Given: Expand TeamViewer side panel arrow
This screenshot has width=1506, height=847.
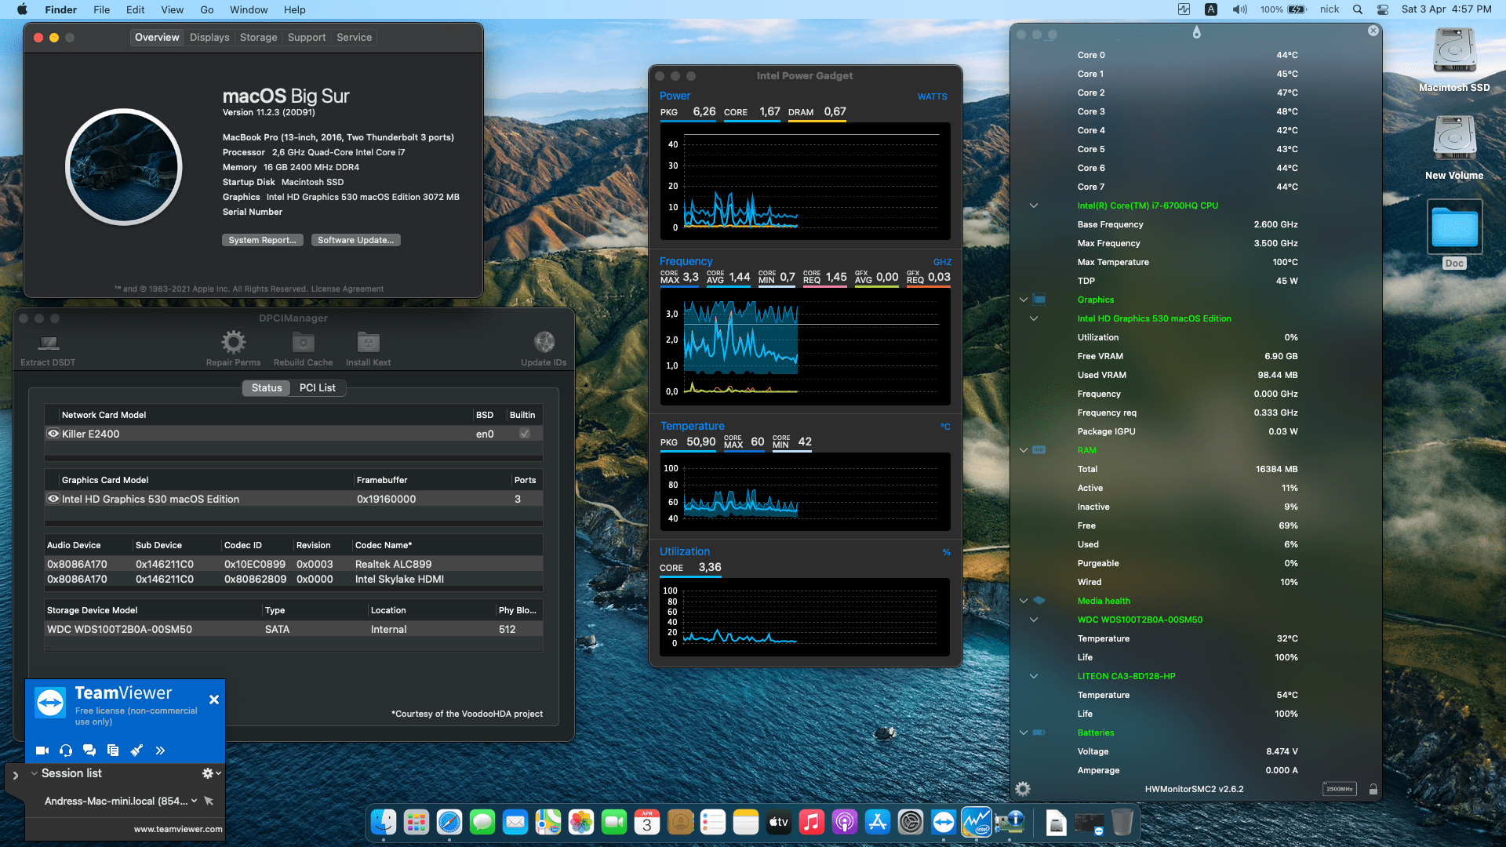Looking at the screenshot, I should [x=15, y=775].
